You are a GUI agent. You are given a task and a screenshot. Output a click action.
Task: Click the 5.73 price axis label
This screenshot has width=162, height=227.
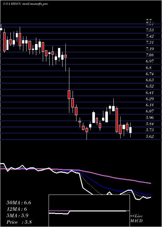pos(150,130)
